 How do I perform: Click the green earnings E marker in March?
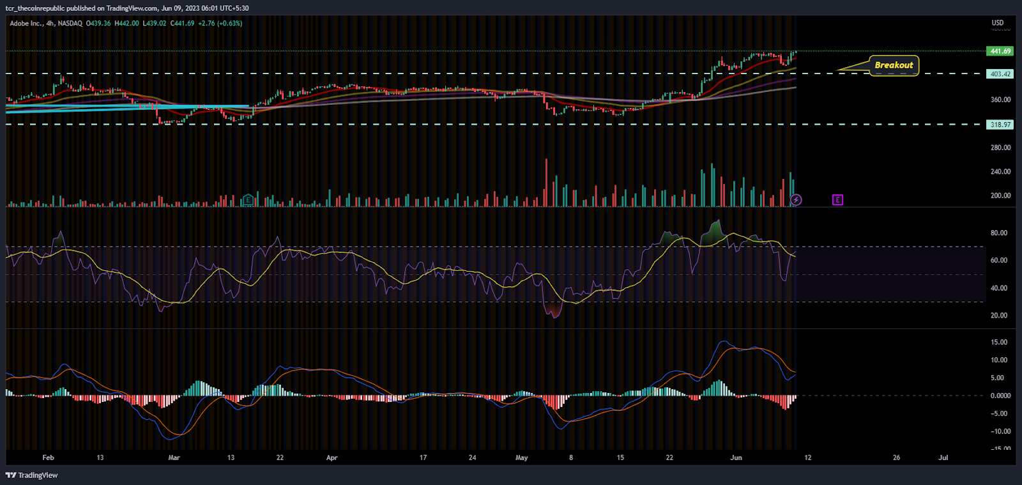pyautogui.click(x=248, y=200)
